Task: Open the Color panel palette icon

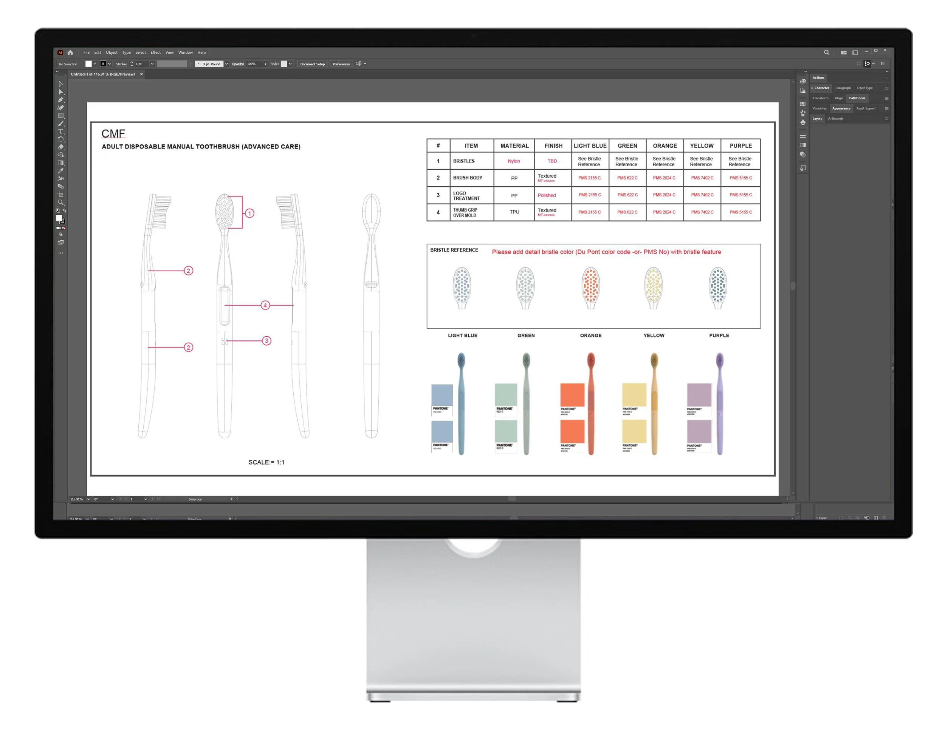Action: pos(802,81)
